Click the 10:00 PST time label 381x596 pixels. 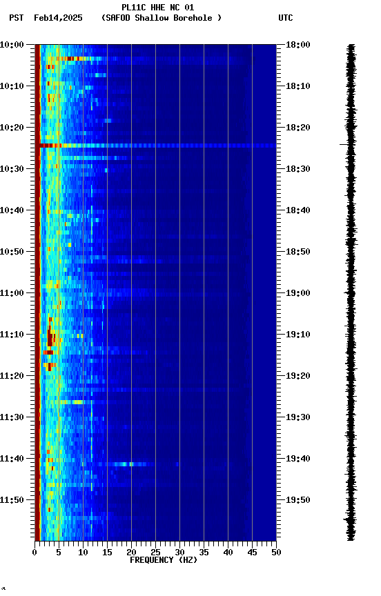point(12,45)
